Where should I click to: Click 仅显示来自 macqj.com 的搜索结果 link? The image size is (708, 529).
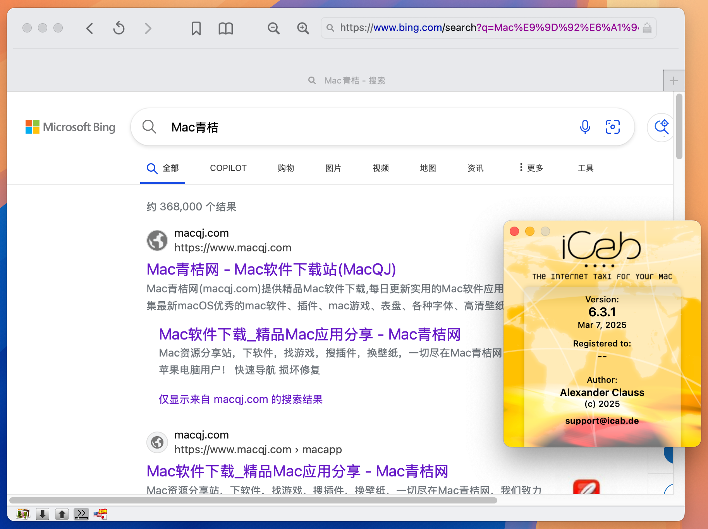pos(241,399)
